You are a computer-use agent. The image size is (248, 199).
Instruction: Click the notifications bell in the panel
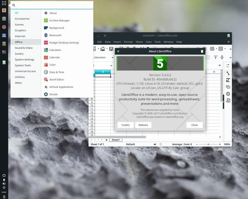(x=4, y=180)
